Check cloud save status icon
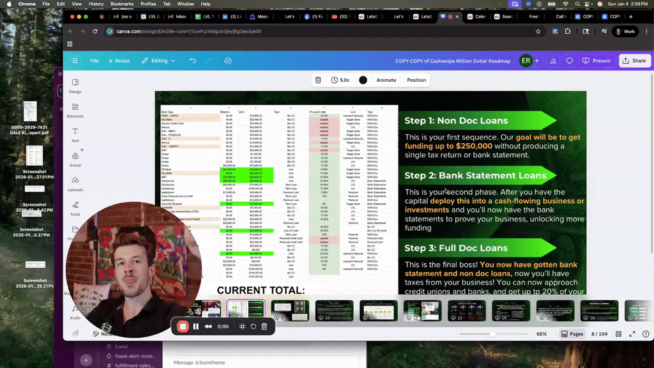Screen dimensions: 654x368 point(228,61)
